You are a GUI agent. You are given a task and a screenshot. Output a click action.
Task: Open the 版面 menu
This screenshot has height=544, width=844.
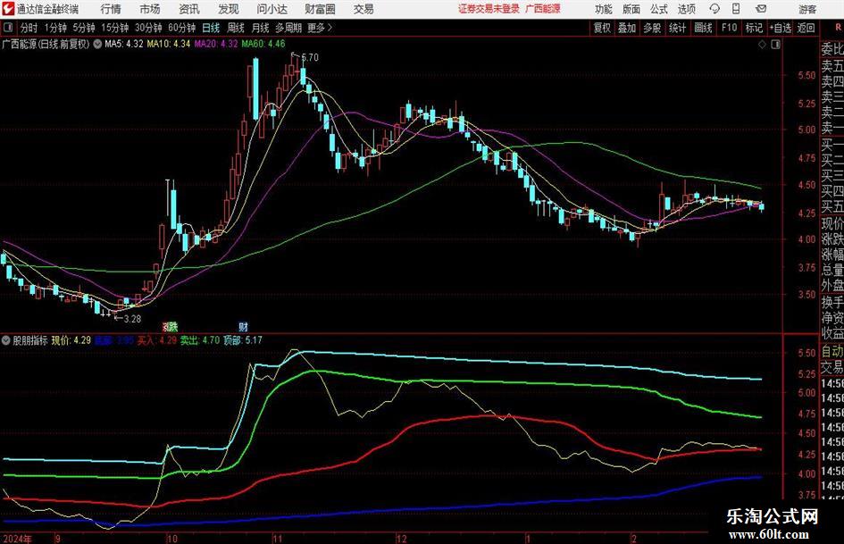tap(631, 9)
